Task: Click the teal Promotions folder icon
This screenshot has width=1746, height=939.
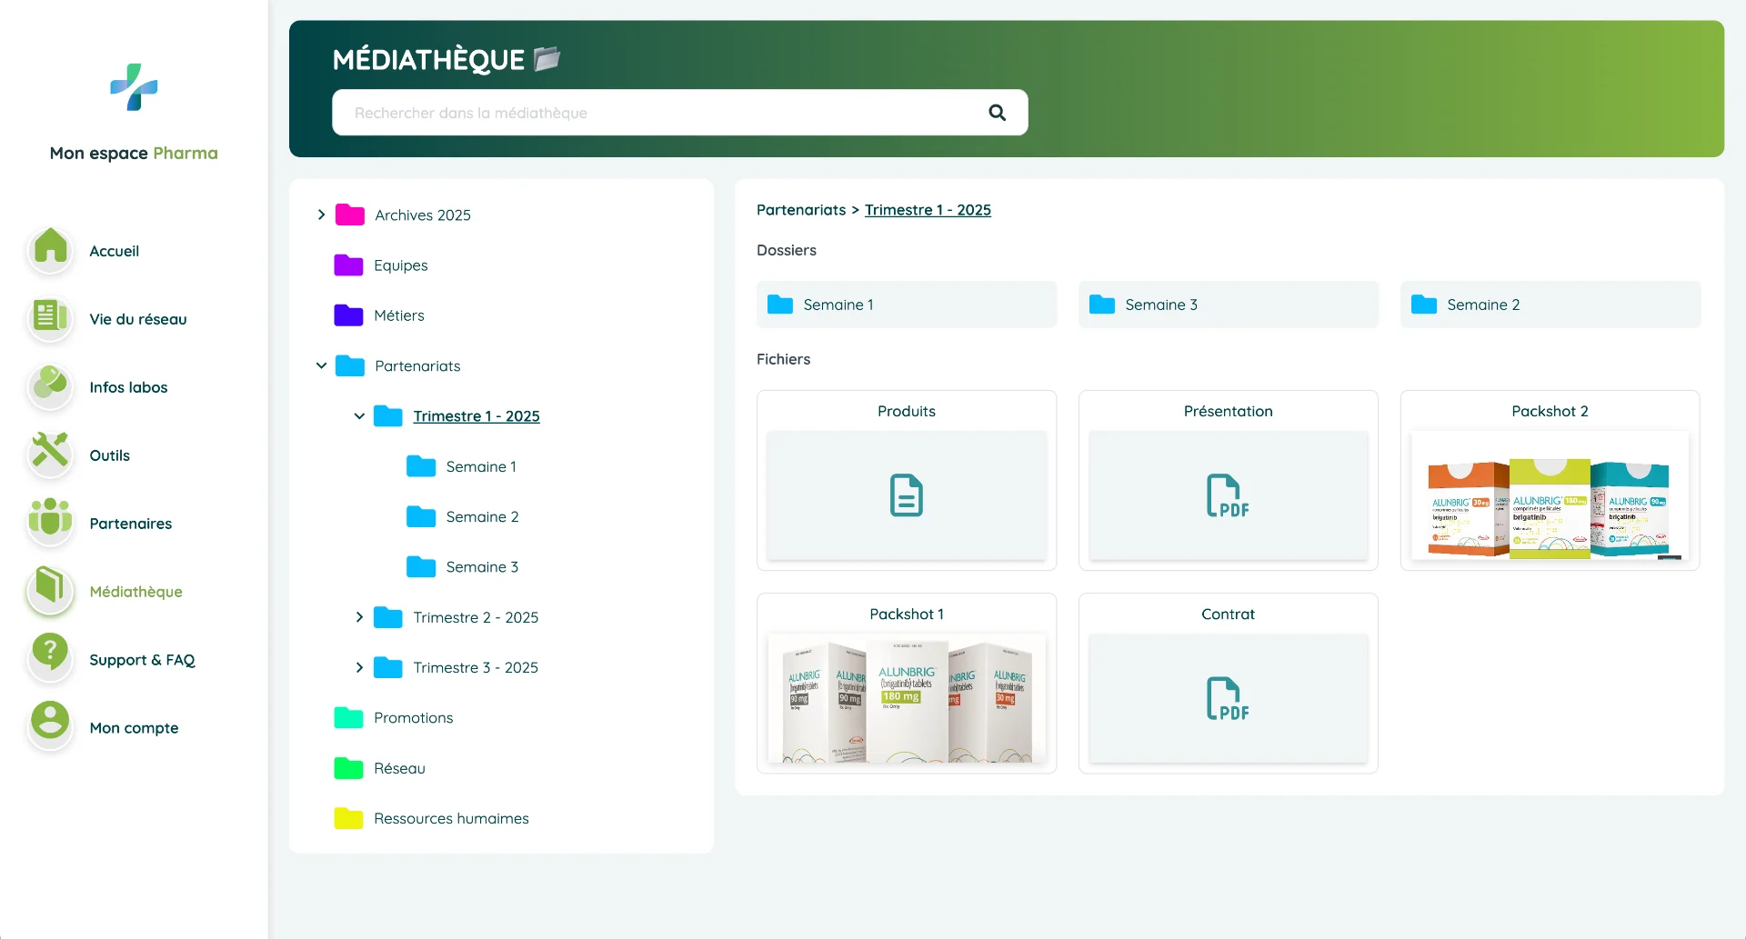Action: [x=349, y=717]
